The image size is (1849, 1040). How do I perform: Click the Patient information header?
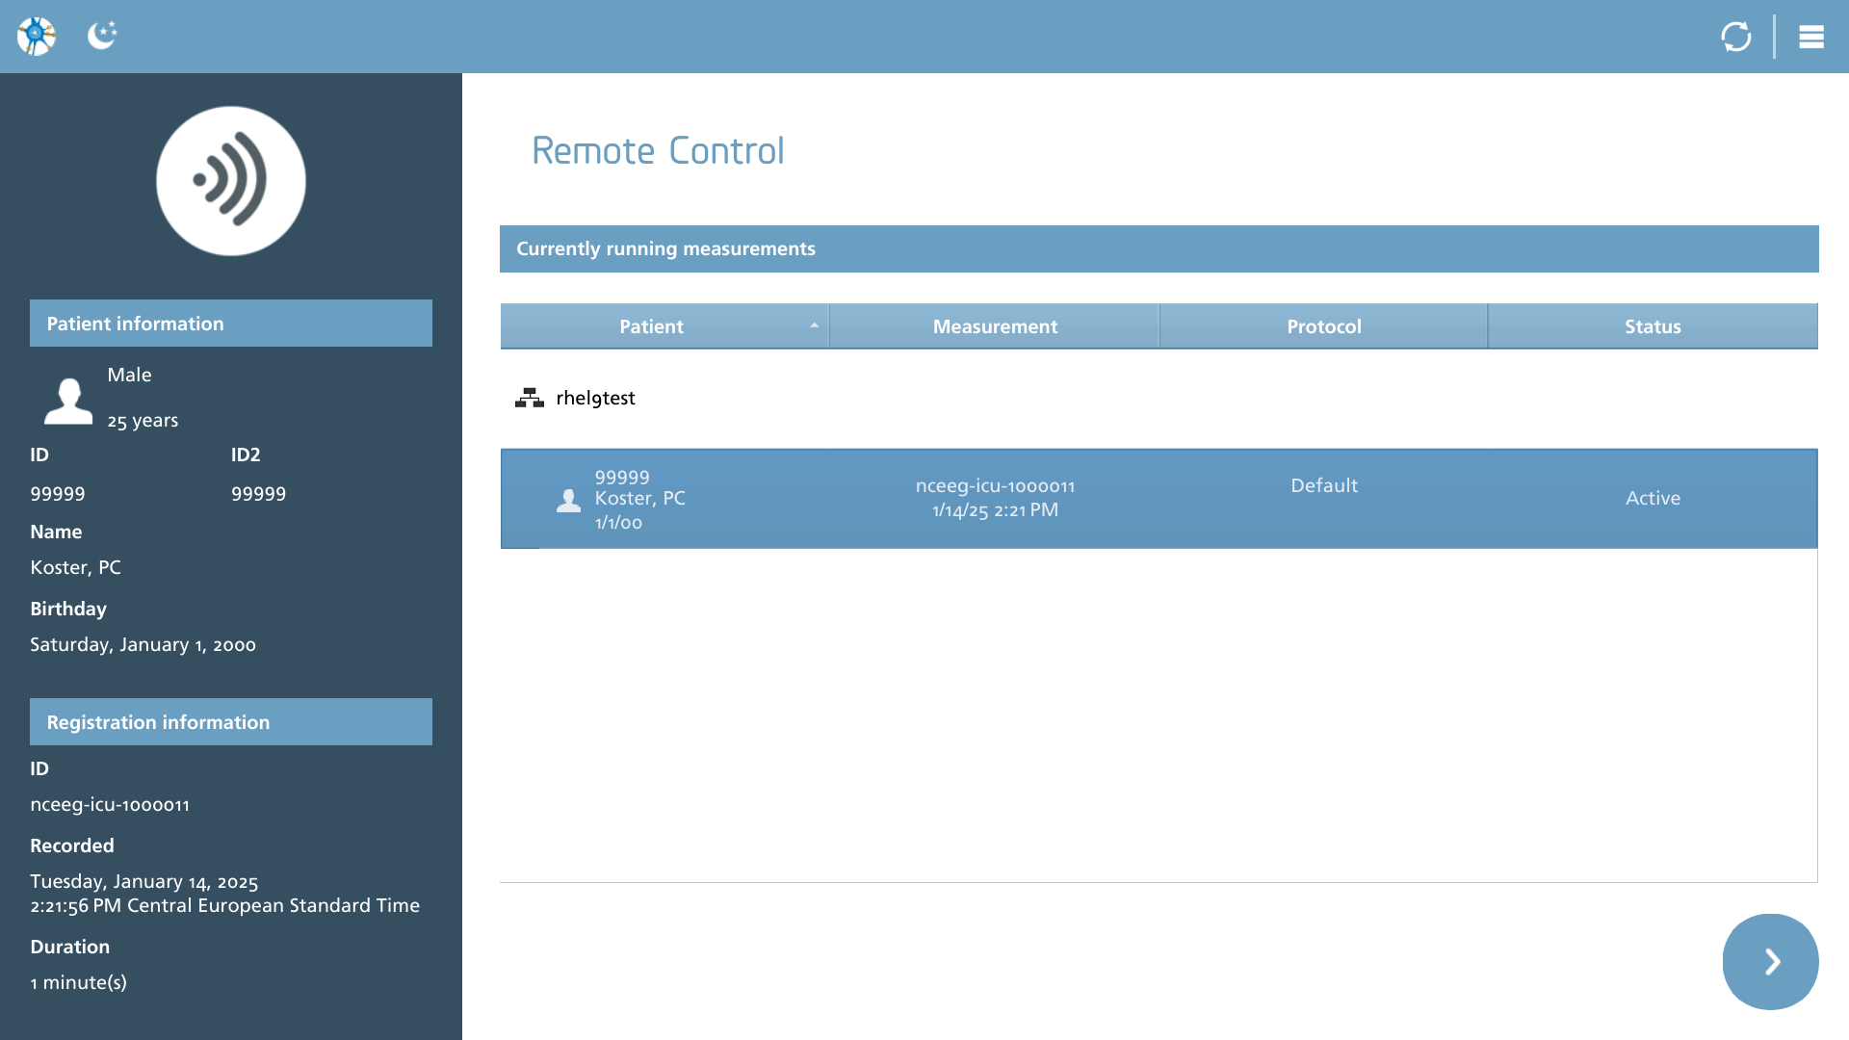pyautogui.click(x=231, y=324)
